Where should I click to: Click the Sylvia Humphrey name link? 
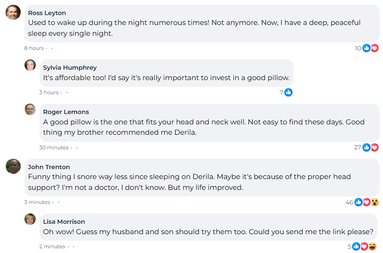(x=70, y=67)
